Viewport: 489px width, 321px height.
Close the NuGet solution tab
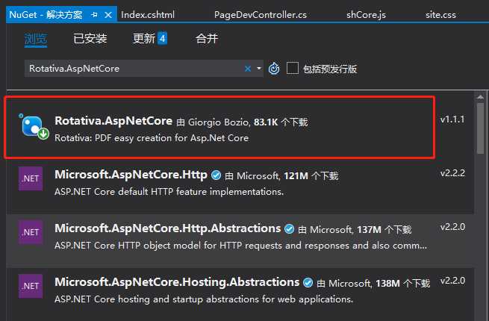pyautogui.click(x=108, y=15)
